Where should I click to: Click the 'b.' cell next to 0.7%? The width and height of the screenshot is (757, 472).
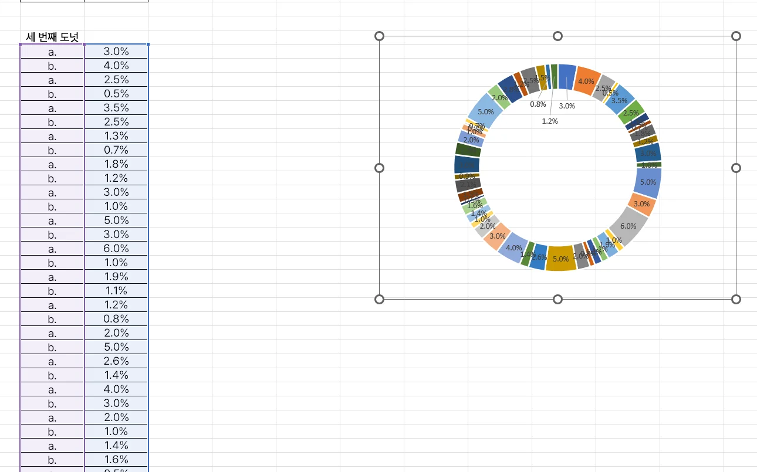[52, 150]
